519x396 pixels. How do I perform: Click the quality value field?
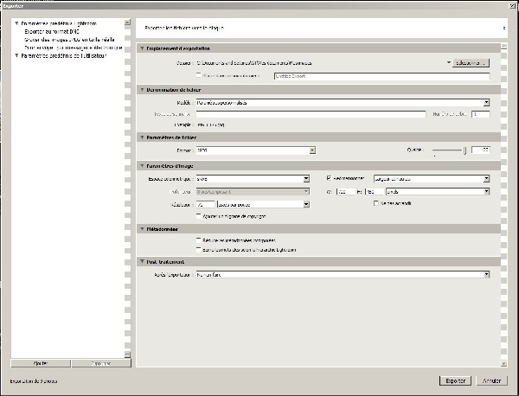coord(481,150)
